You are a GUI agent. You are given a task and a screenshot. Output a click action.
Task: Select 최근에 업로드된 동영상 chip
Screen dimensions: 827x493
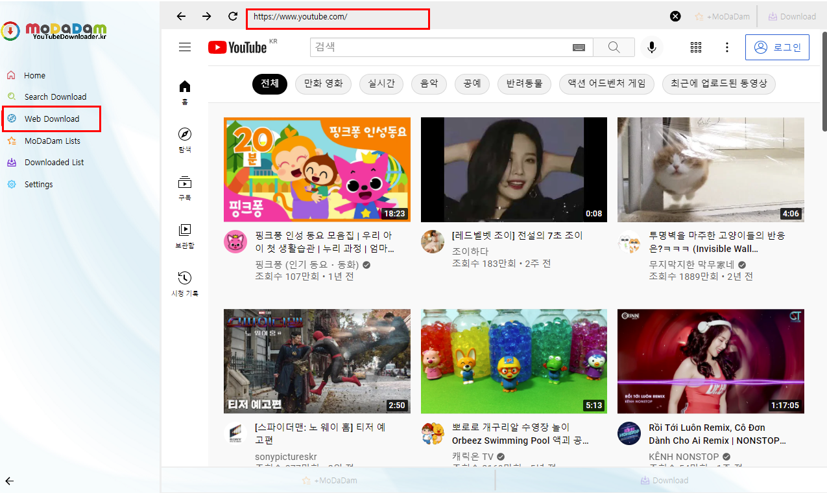pos(719,84)
